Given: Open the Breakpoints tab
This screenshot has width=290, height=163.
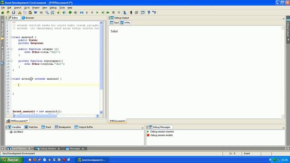Looking at the screenshot, I should coord(63,127).
